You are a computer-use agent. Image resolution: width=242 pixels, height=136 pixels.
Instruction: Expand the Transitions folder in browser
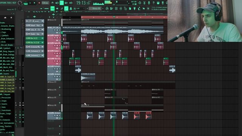point(6,110)
